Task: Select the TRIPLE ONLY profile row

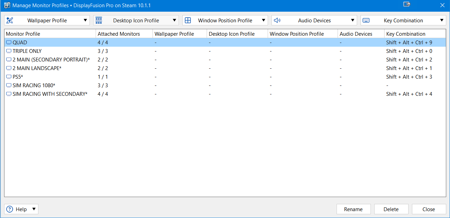Action: tap(225, 51)
